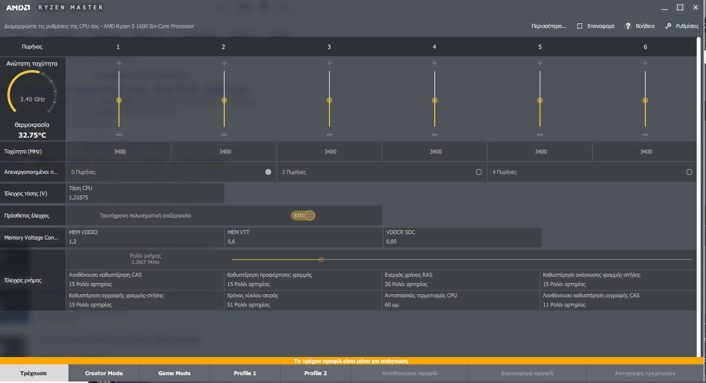Click the Βοήθεια link text
The image size is (706, 383).
coord(645,26)
